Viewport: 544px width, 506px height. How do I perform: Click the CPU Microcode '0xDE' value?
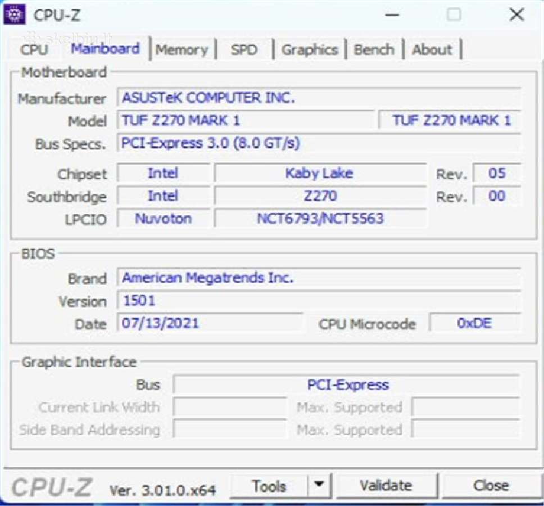475,323
